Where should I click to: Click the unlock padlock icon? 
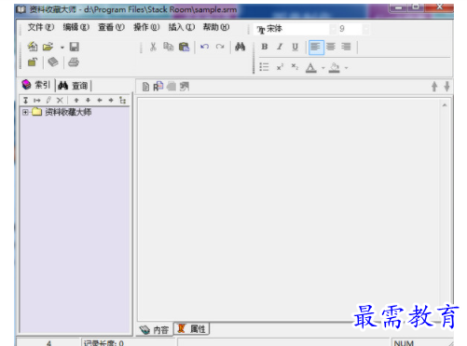[x=33, y=62]
